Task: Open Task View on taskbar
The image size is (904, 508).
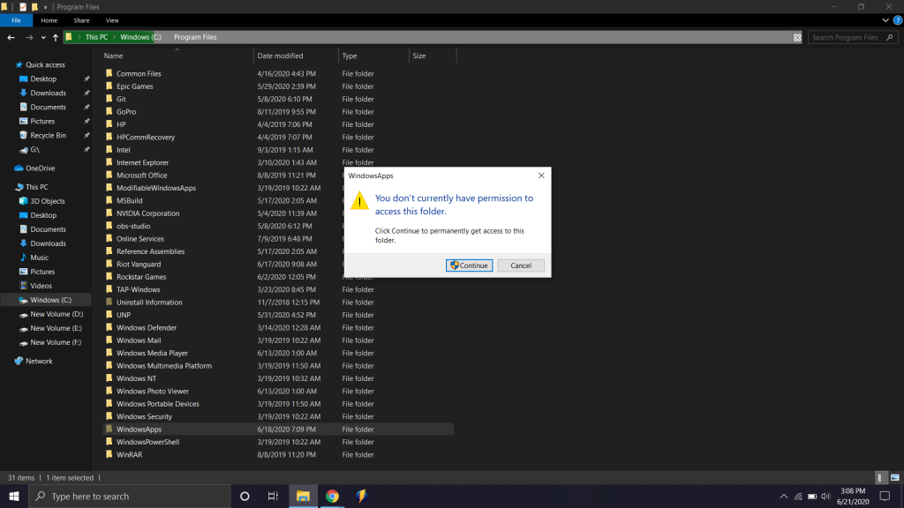Action: click(274, 496)
